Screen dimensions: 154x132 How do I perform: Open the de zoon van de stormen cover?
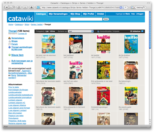click(x=48, y=44)
